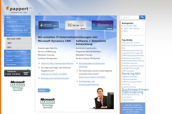
Task: Select the SEO category link
Action: 126,31
